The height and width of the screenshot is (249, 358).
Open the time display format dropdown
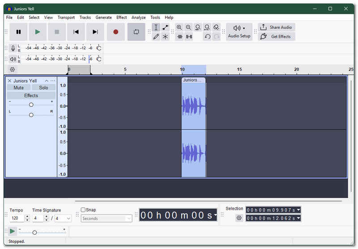(215, 215)
